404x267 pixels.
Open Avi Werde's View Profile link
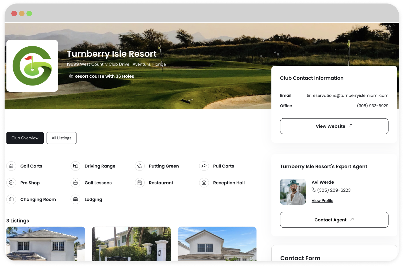coord(322,201)
